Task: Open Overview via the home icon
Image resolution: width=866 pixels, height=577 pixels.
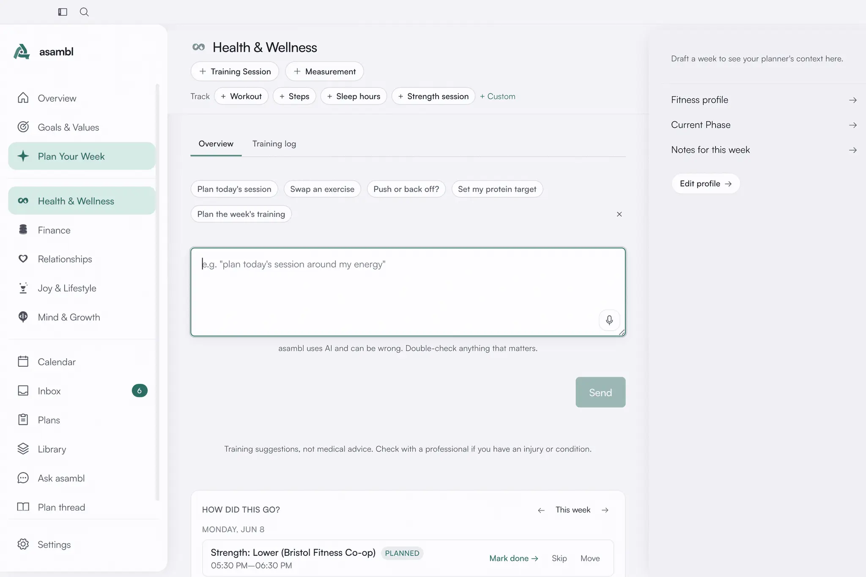Action: pyautogui.click(x=23, y=98)
